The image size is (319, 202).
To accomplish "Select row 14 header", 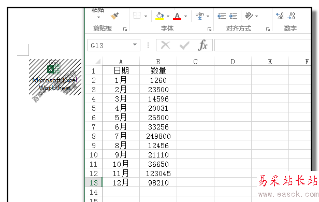I will [94, 192].
